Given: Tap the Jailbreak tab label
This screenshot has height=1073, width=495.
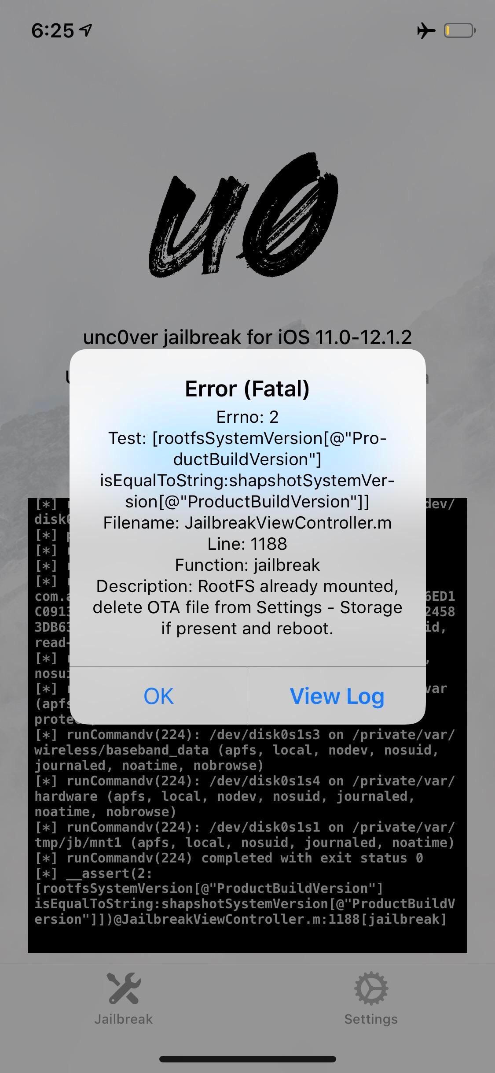Looking at the screenshot, I should click(124, 1019).
